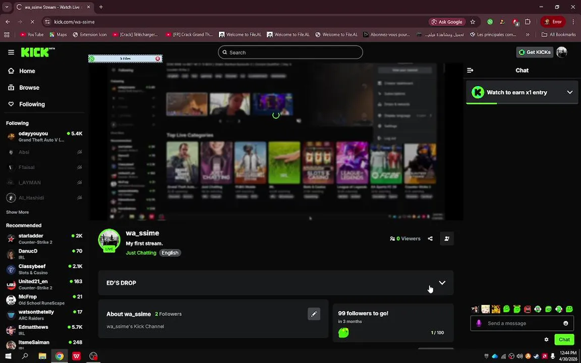Open the DanucD recommended channel
The width and height of the screenshot is (581, 363).
click(x=44, y=254)
